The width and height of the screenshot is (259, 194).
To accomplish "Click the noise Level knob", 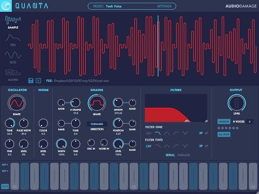I will [43, 144].
